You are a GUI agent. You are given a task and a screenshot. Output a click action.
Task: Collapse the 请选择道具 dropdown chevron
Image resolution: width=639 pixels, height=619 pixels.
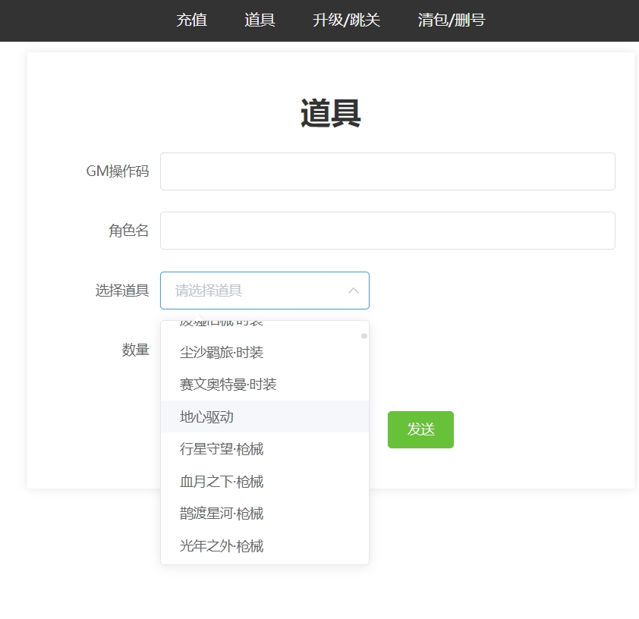[353, 291]
